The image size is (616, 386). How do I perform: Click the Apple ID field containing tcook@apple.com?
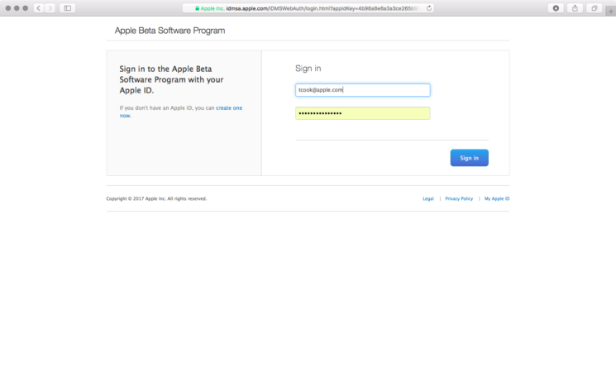click(363, 90)
